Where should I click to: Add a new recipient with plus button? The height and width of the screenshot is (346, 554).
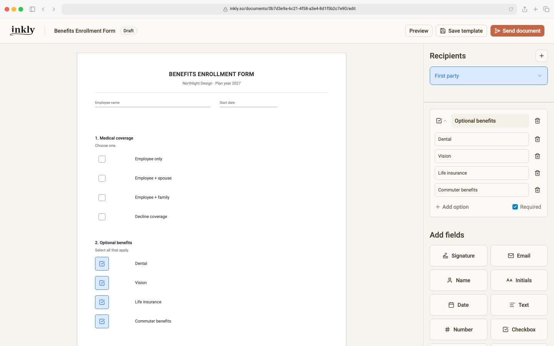coord(541,56)
